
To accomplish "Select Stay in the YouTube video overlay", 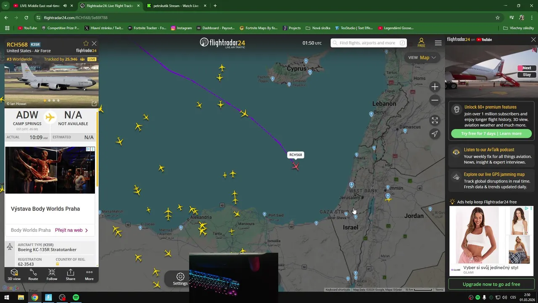I will 527,74.
